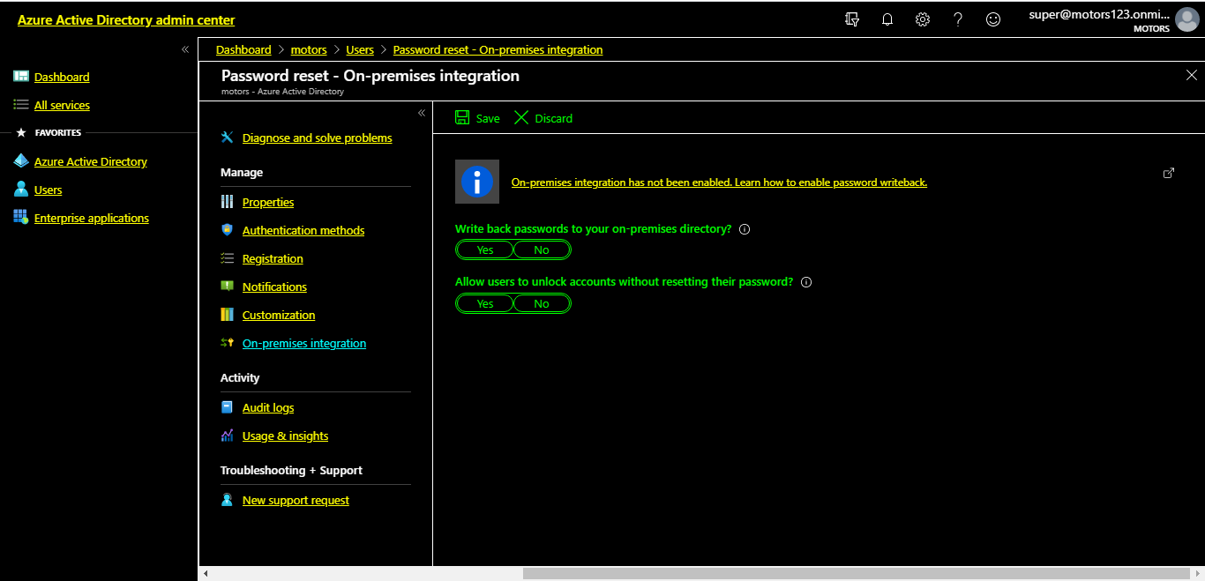Click the Diagnose wrench icon
This screenshot has width=1205, height=581.
point(228,138)
